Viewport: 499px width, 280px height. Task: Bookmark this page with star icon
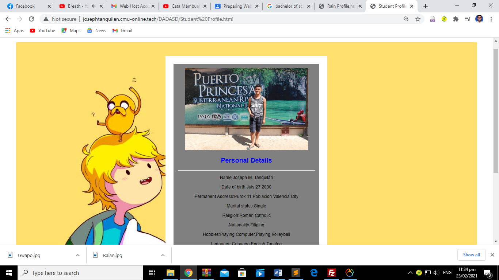point(418,19)
